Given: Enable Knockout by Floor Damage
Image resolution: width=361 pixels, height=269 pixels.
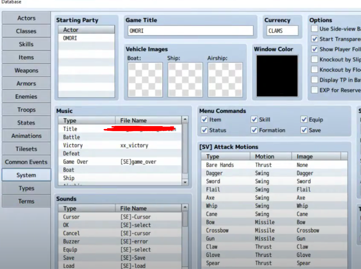Looking at the screenshot, I should pos(315,70).
